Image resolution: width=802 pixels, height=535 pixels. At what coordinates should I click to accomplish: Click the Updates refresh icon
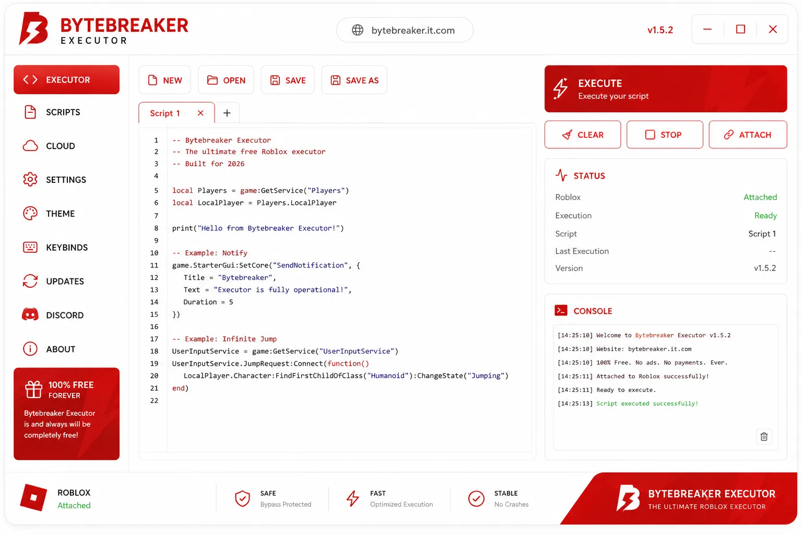tap(30, 281)
